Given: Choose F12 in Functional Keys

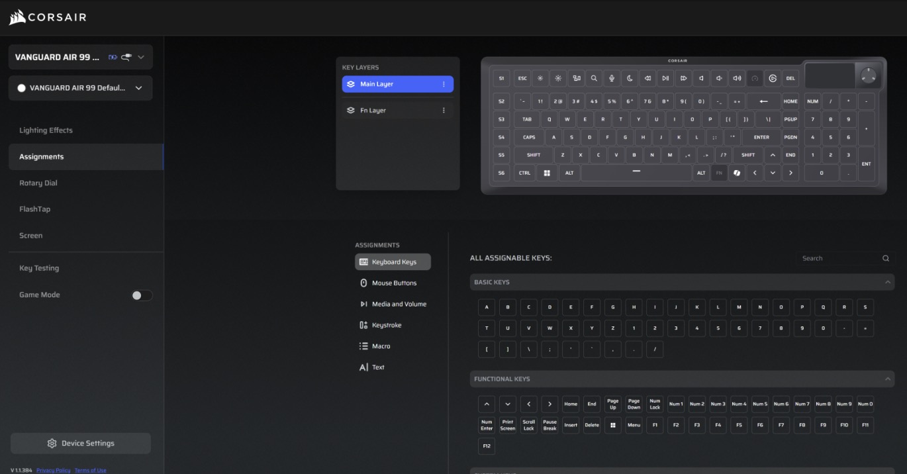Looking at the screenshot, I should pyautogui.click(x=487, y=446).
